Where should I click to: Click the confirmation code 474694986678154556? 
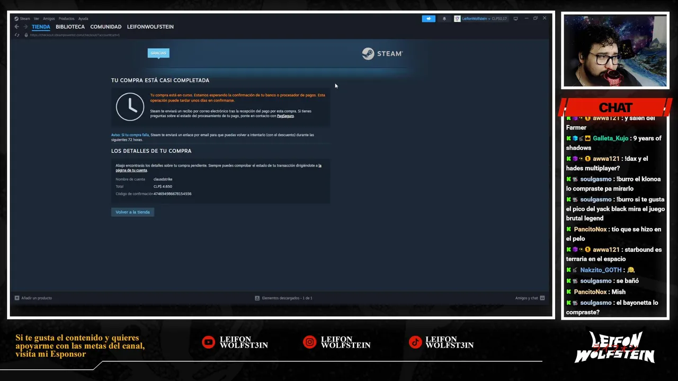[173, 194]
